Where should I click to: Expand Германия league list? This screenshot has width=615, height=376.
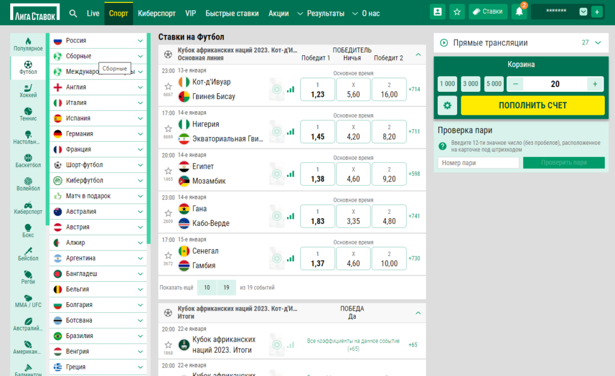(x=140, y=134)
